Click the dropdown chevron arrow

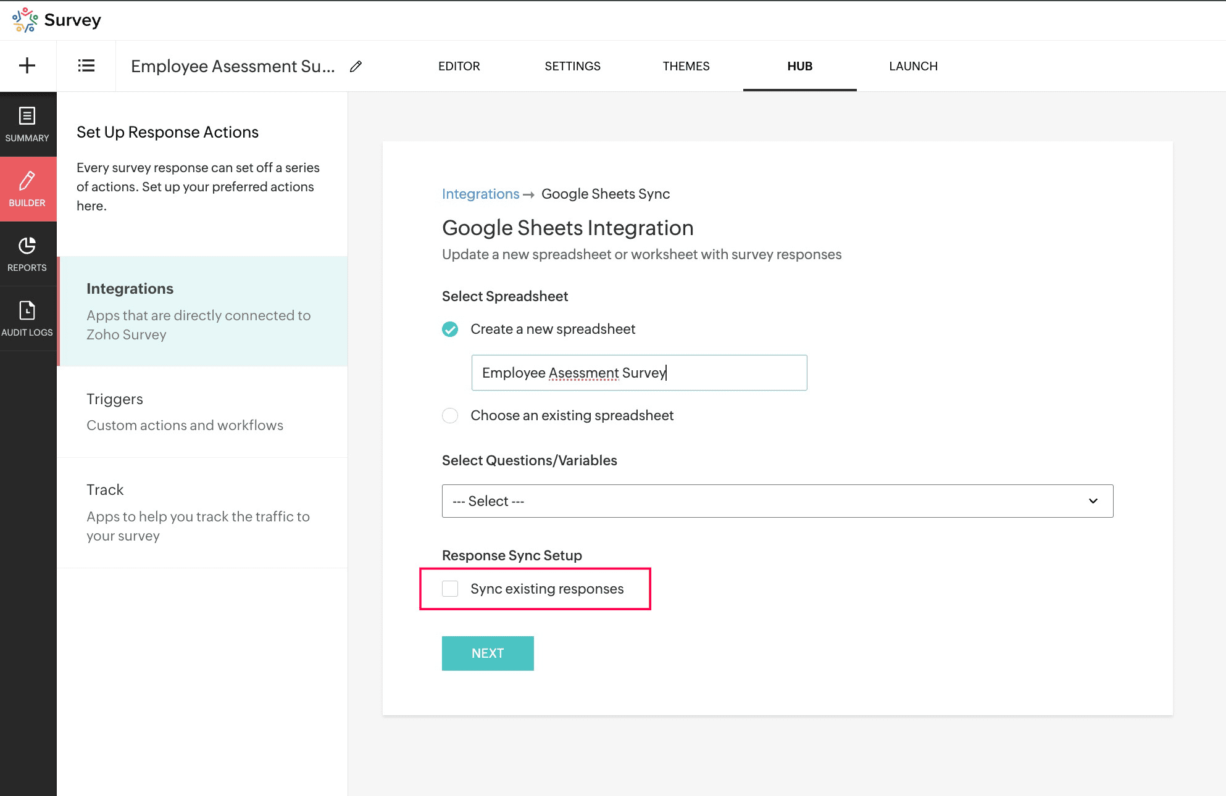(1093, 501)
